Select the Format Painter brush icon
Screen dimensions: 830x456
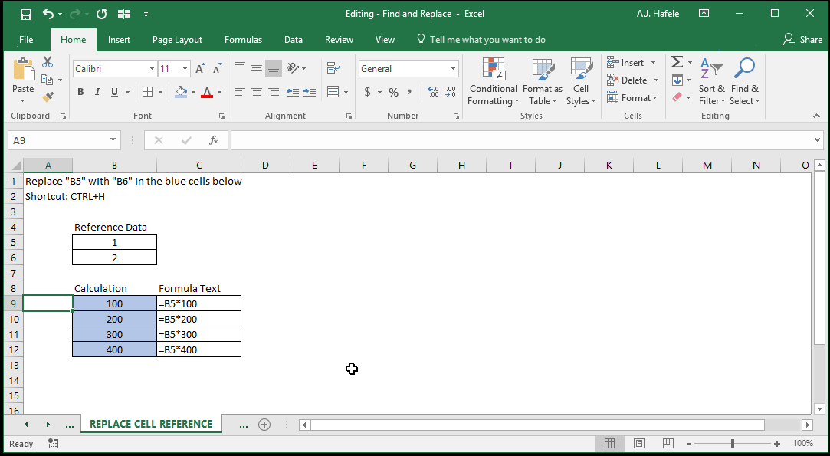(48, 97)
